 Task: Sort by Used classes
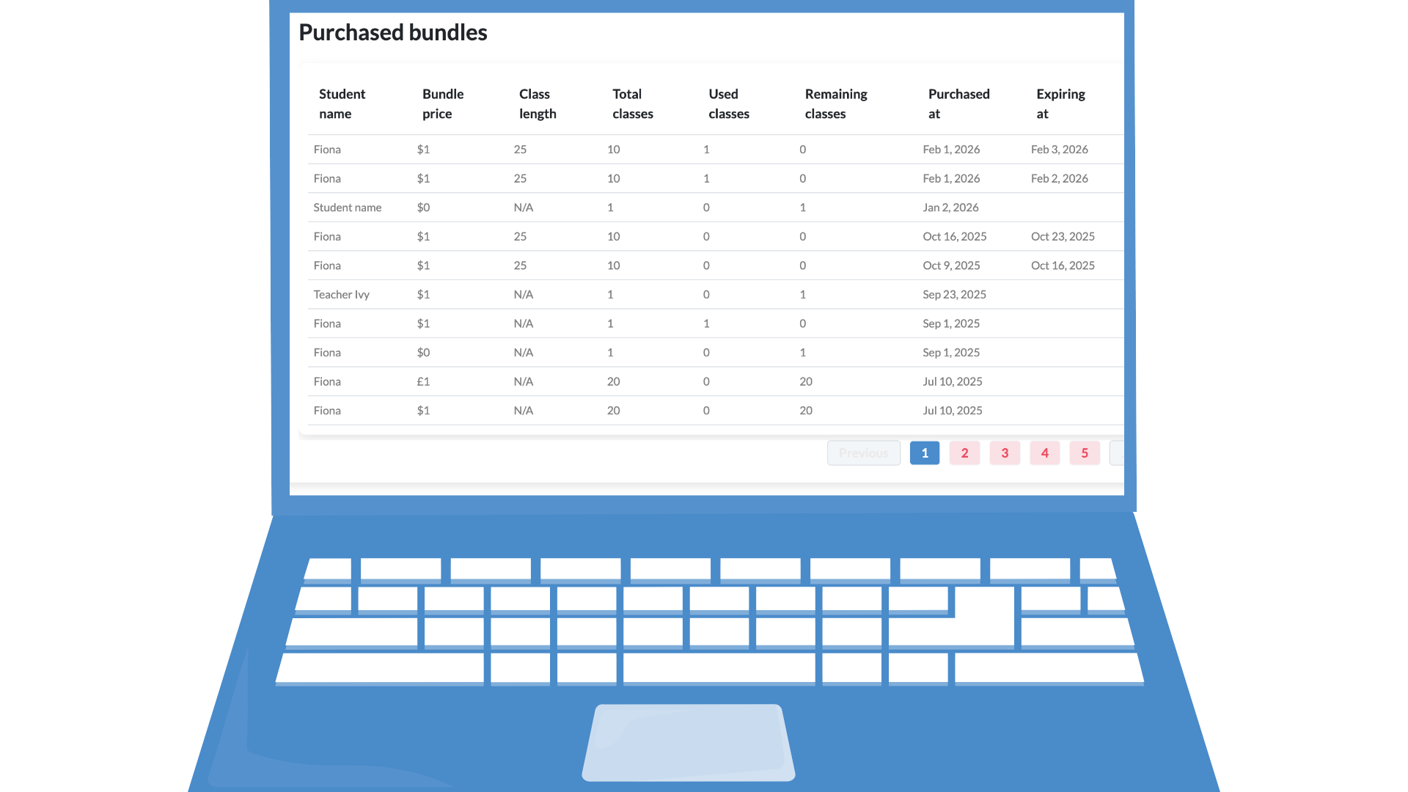click(x=728, y=103)
